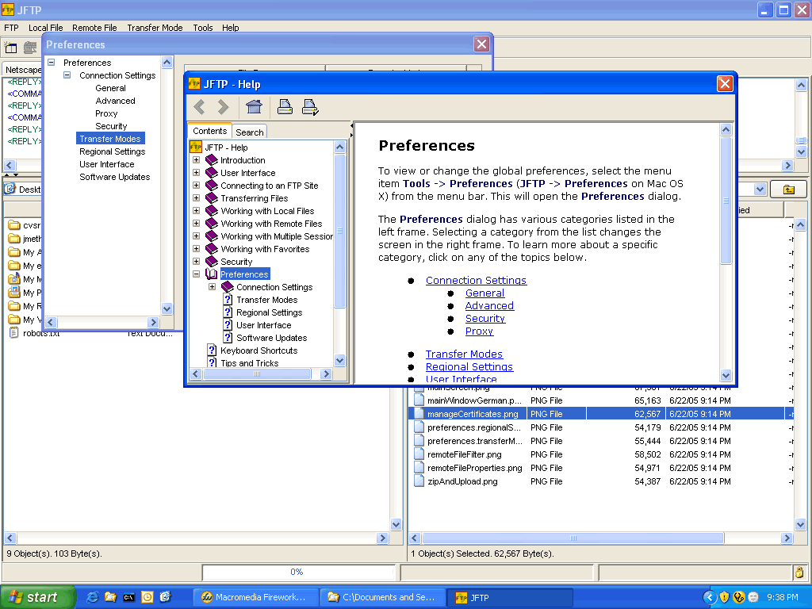Viewport: 812px width, 609px height.
Task: Click the open book icon beside Preferences
Action: [211, 274]
